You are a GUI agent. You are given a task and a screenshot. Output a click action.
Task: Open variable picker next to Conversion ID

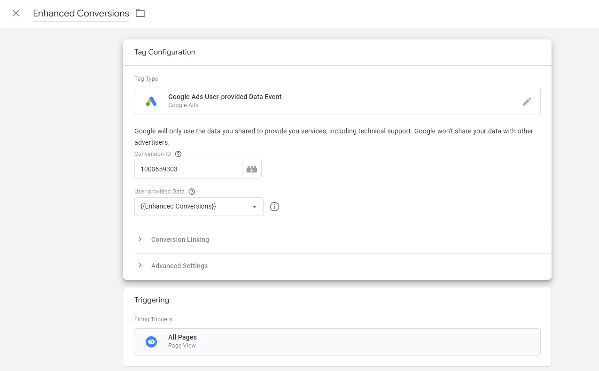[252, 169]
